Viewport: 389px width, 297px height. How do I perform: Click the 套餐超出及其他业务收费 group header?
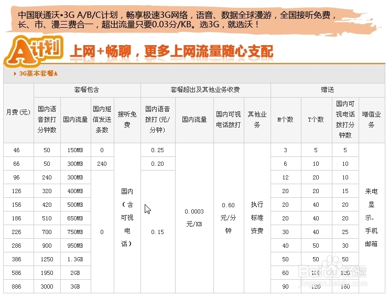click(206, 90)
